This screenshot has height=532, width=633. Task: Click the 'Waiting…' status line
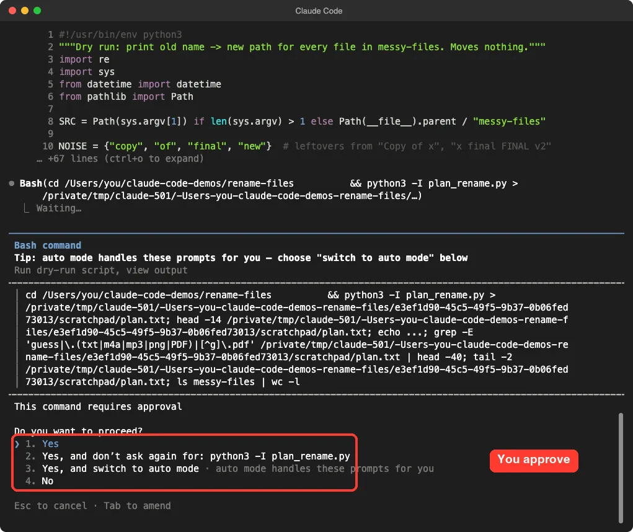click(59, 208)
